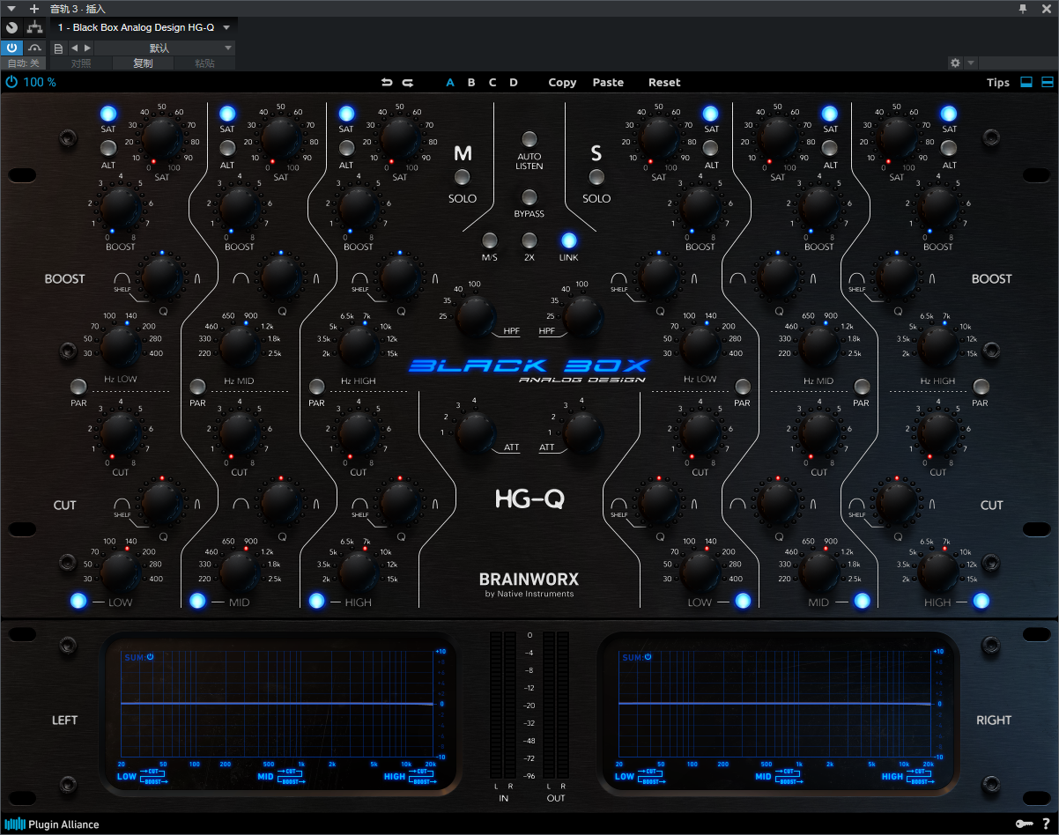
Task: Toggle left MID band ALT button
Action: click(x=227, y=148)
